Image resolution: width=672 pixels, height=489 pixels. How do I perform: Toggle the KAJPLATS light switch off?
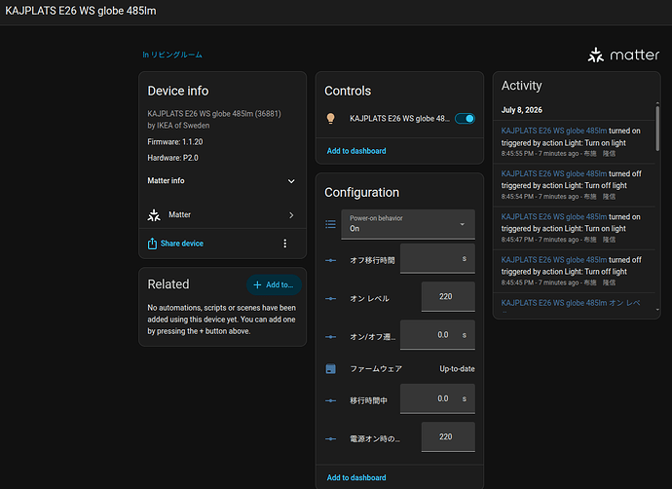pyautogui.click(x=465, y=118)
